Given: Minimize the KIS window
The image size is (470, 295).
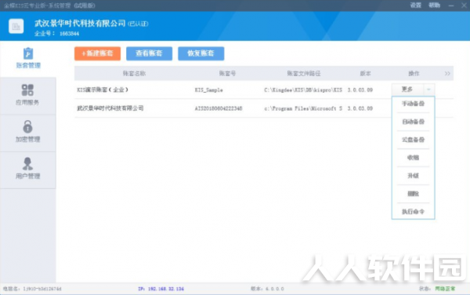Looking at the screenshot, I should (451, 5).
